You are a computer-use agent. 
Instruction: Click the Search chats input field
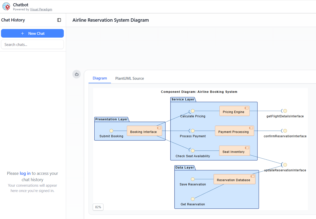click(32, 44)
